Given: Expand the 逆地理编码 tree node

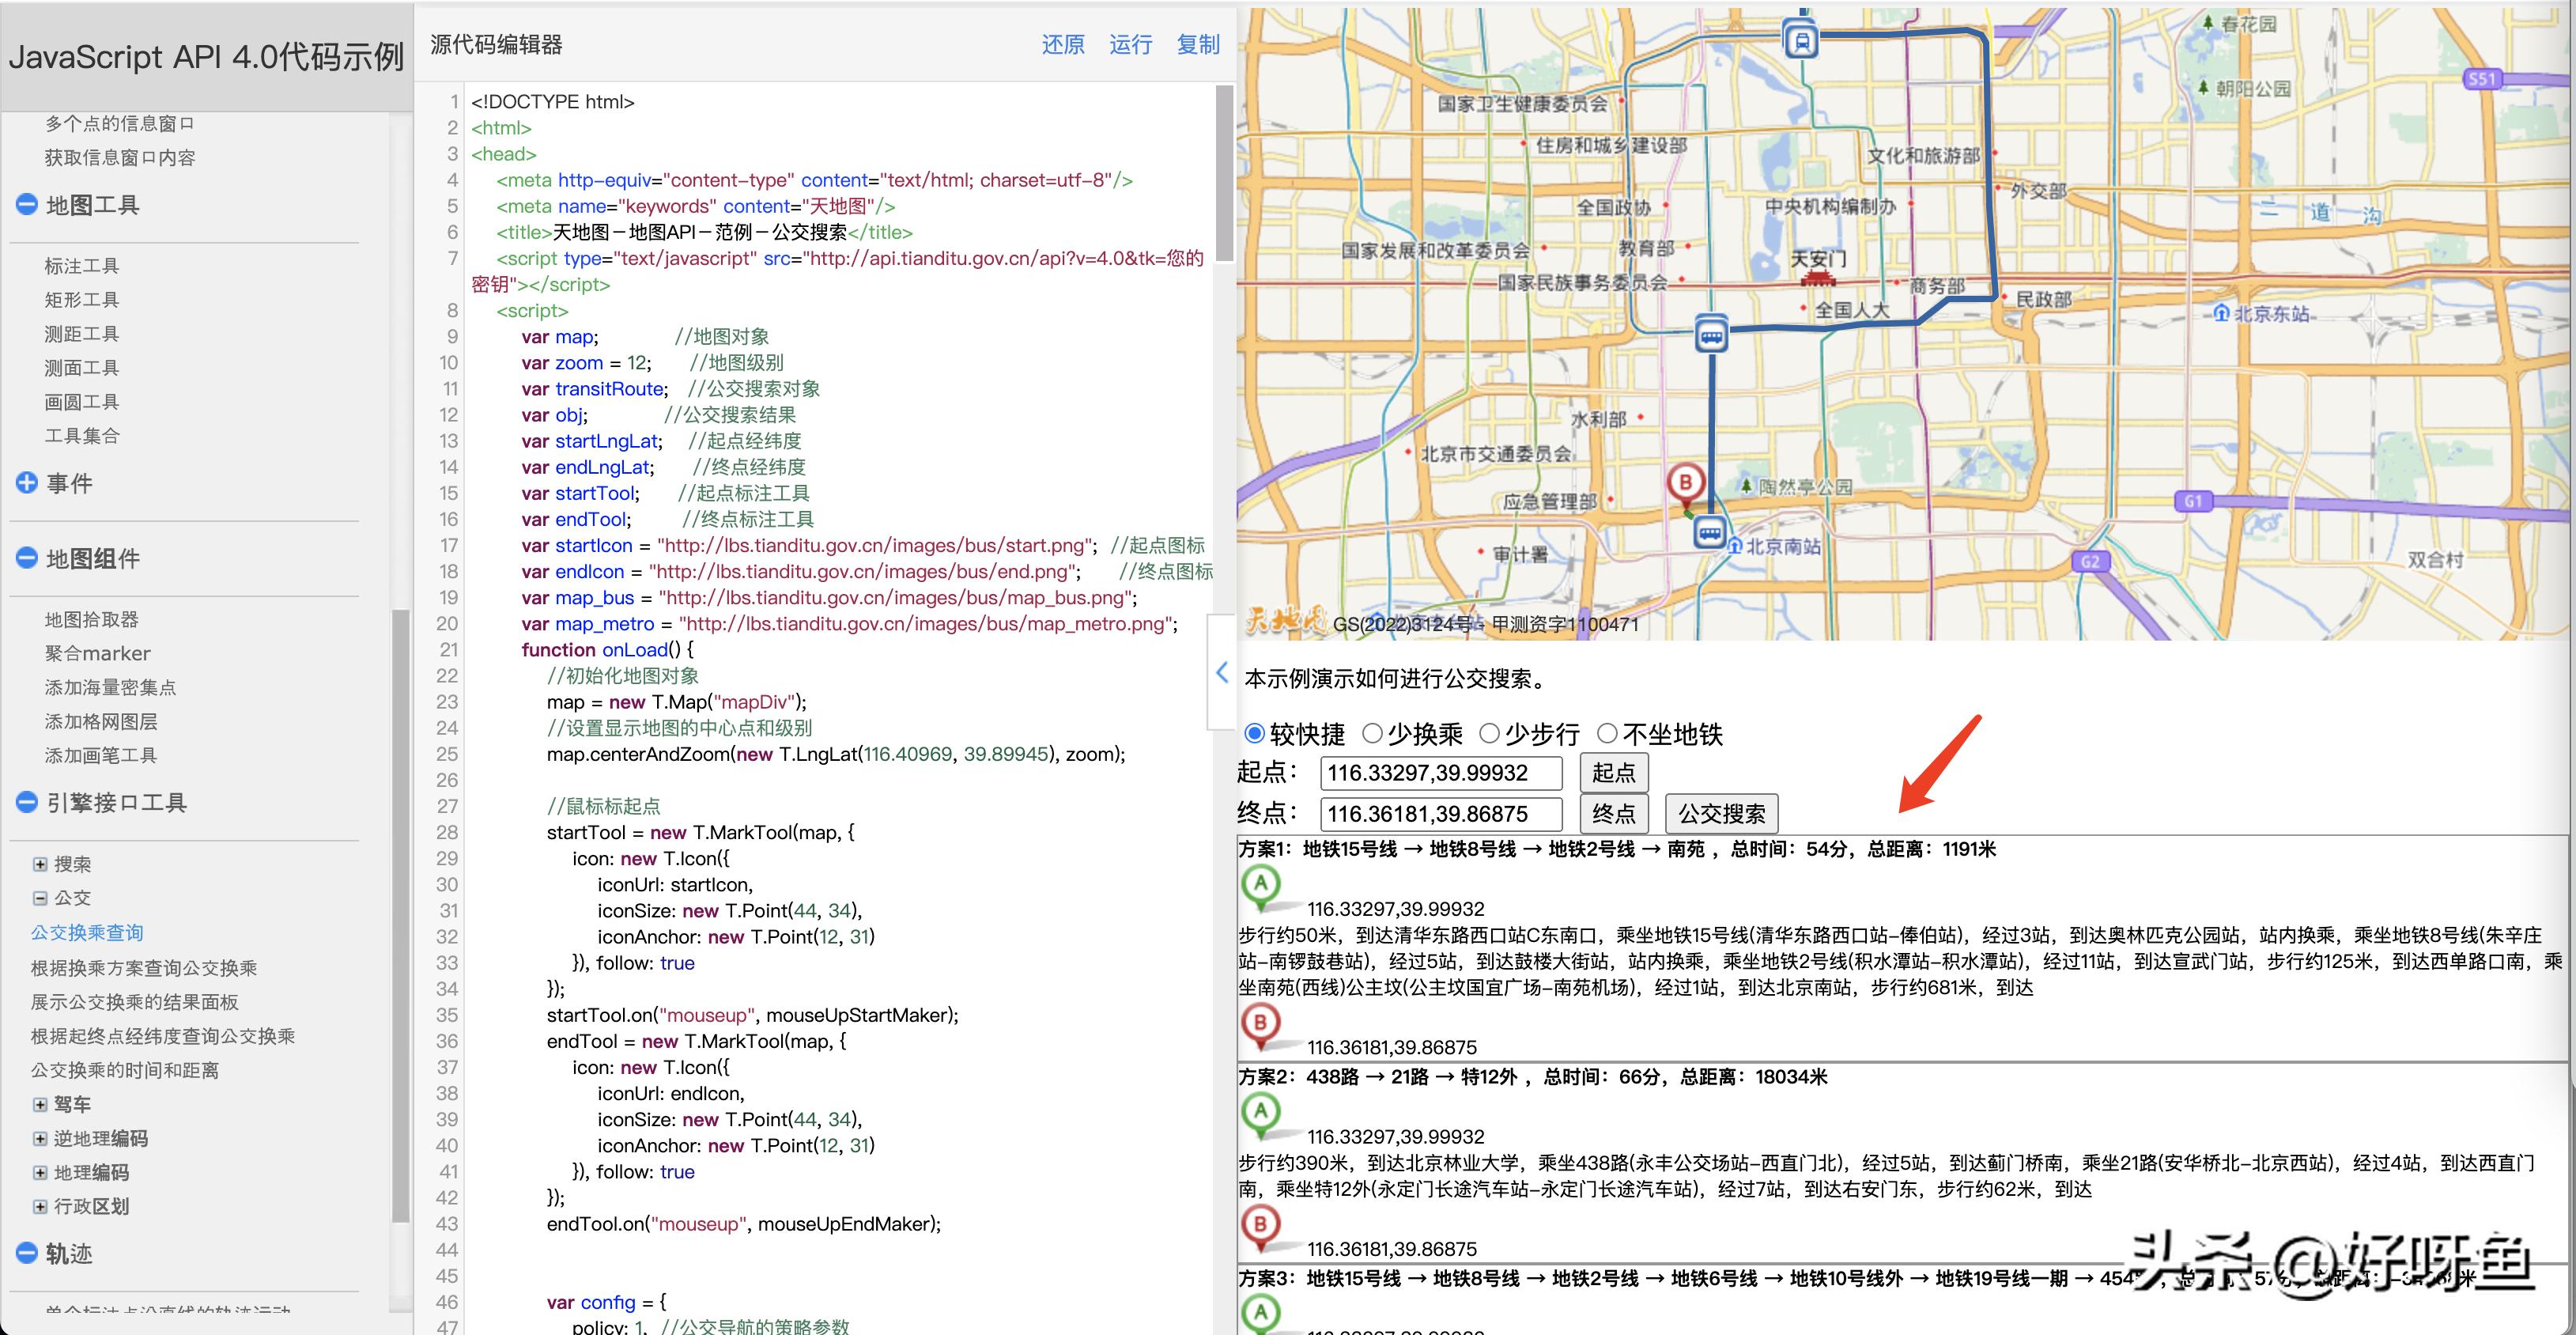Looking at the screenshot, I should point(40,1138).
